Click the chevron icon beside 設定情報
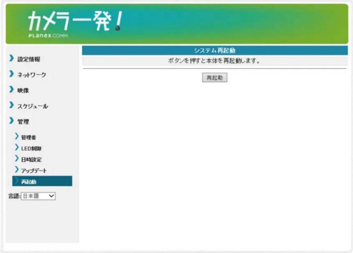The height and width of the screenshot is (253, 353). click(x=12, y=58)
